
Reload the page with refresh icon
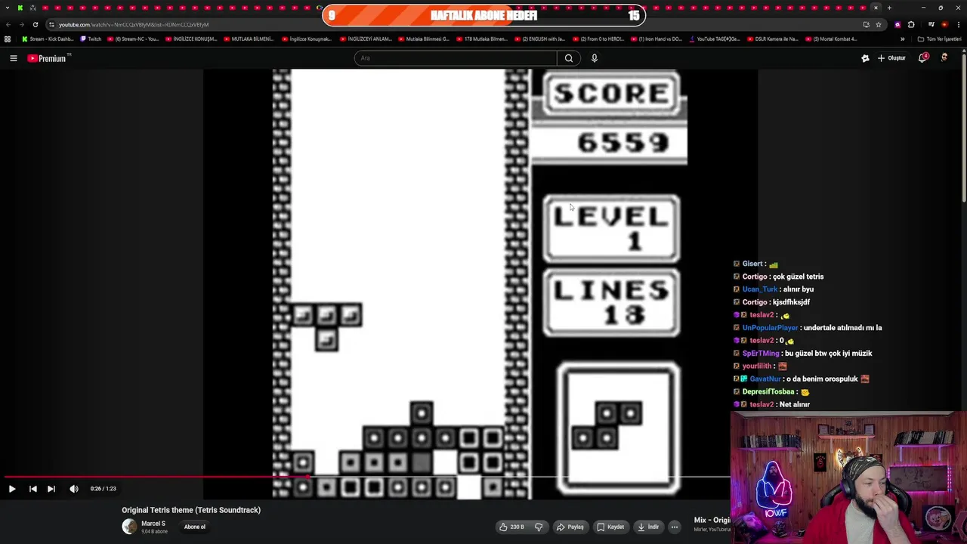[35, 24]
